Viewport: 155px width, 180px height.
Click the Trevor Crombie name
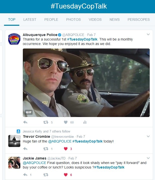click(x=37, y=136)
